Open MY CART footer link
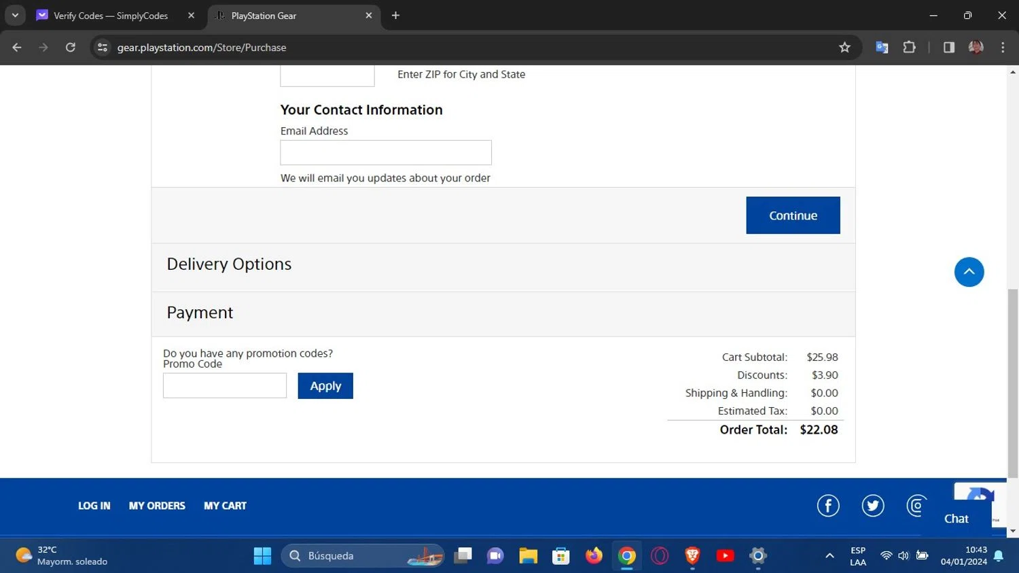The image size is (1019, 573). (x=225, y=506)
